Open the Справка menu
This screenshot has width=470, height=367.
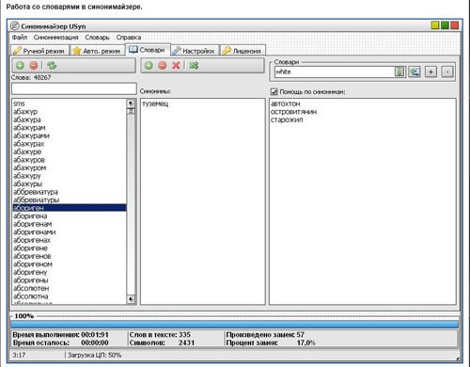coord(129,38)
